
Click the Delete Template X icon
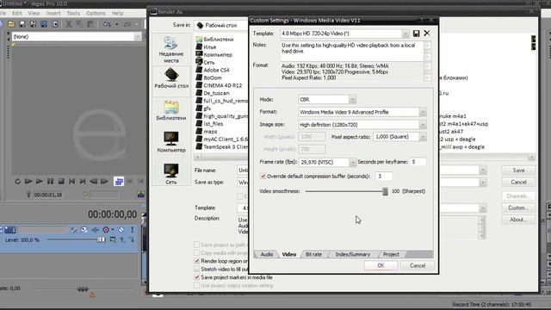[427, 33]
